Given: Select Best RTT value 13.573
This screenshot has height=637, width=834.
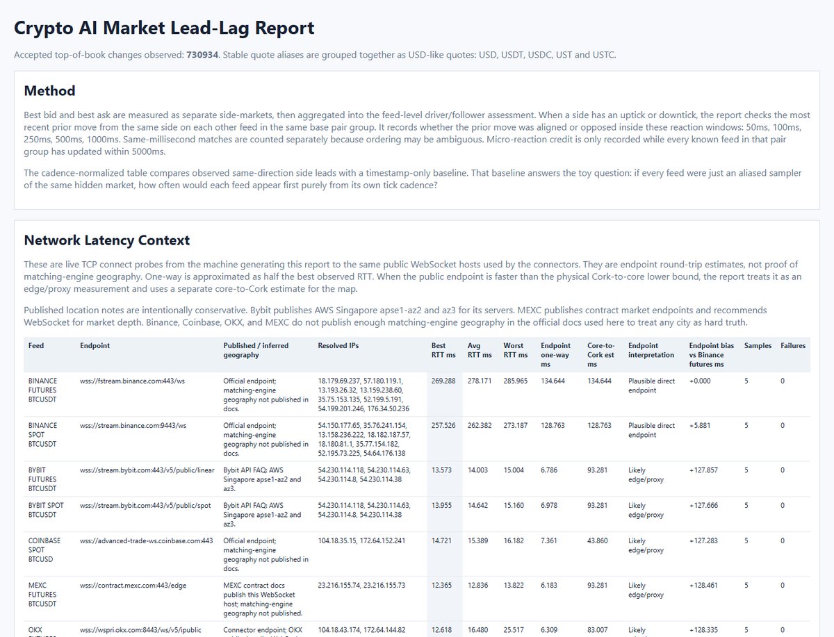Looking at the screenshot, I should tap(441, 470).
